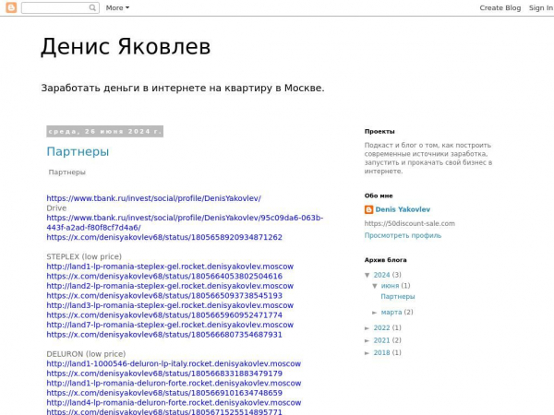This screenshot has height=415, width=554.
Task: Open the марта archive link
Action: (x=391, y=313)
